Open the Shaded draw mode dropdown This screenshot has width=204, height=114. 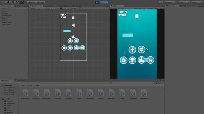pos(38,8)
